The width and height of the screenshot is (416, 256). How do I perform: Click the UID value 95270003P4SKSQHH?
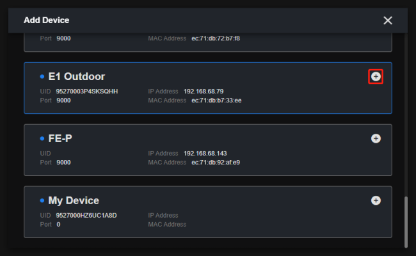[x=87, y=92]
